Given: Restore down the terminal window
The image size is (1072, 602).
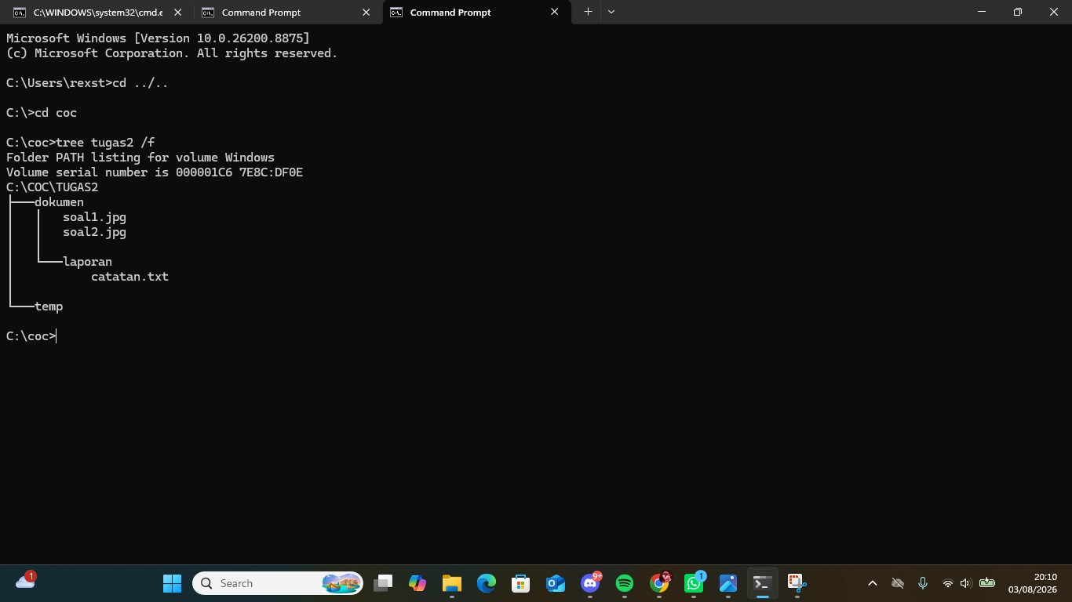Looking at the screenshot, I should (1018, 12).
